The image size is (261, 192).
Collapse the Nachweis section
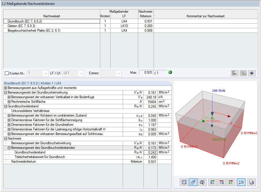(x=6, y=138)
